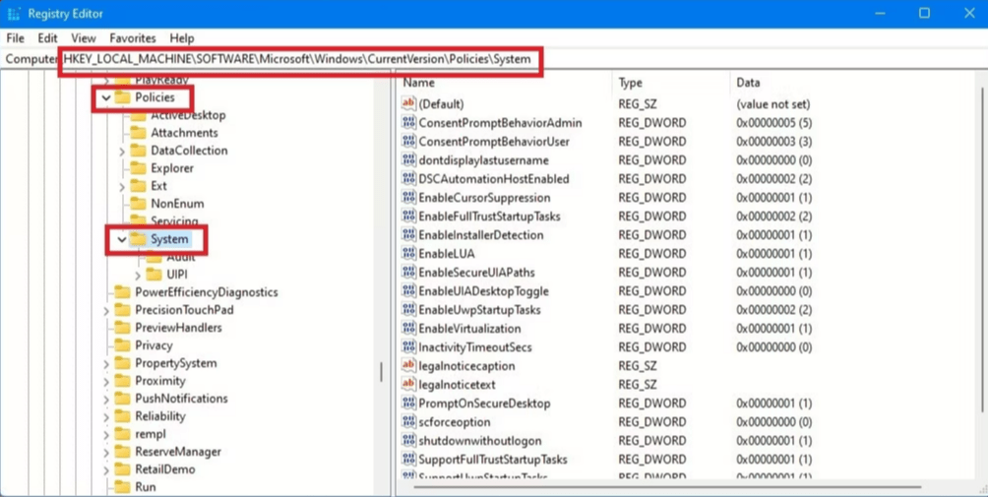
Task: Click the registry path address bar
Action: click(x=494, y=59)
